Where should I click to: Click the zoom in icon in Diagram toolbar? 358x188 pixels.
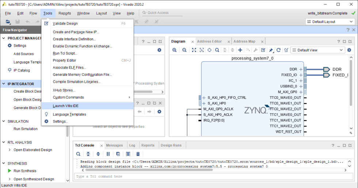(175, 50)
